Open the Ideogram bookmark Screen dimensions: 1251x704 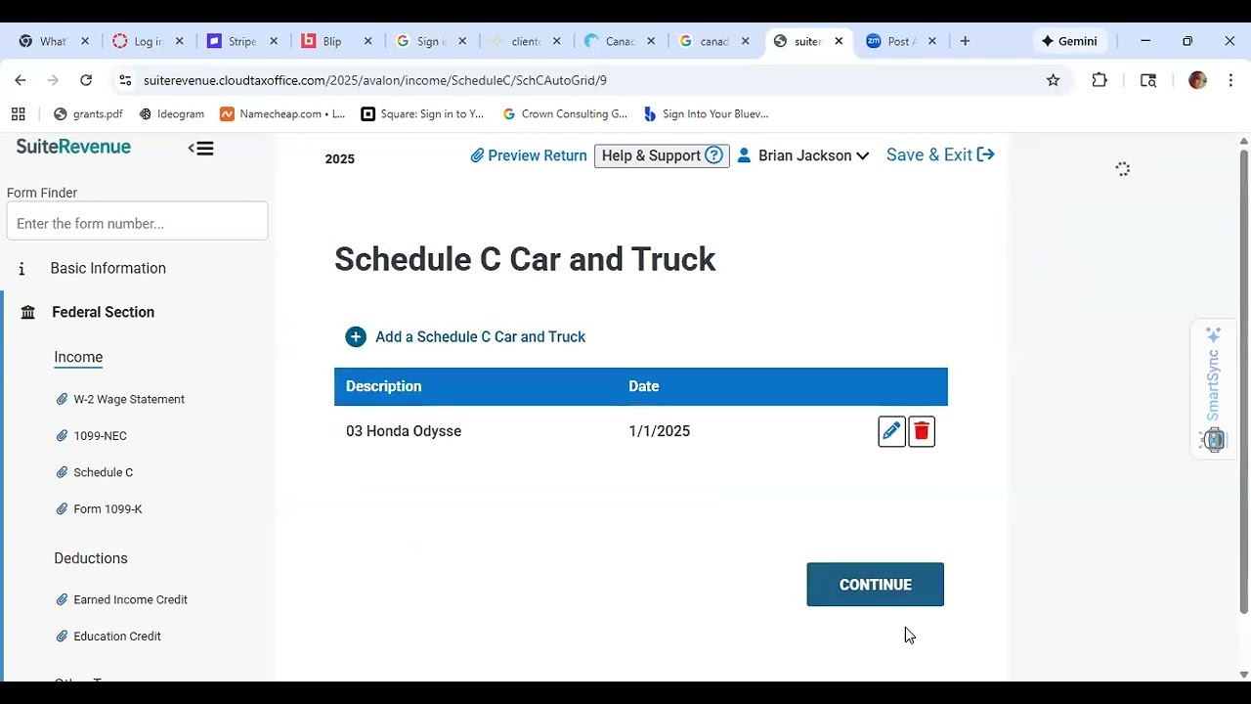171,114
